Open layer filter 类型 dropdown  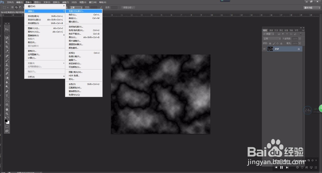[x=269, y=34]
